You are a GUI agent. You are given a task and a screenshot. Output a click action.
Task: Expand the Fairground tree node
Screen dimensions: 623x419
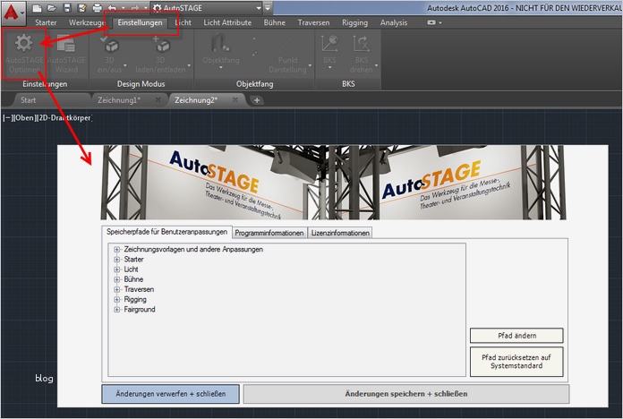(x=116, y=310)
